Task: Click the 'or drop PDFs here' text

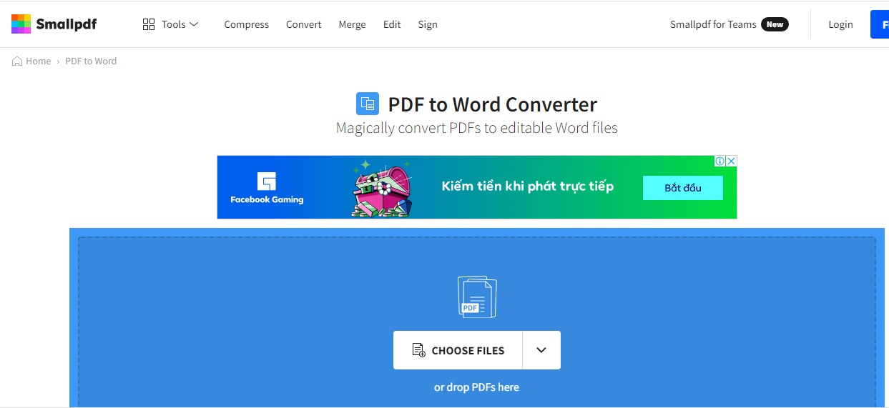Action: 476,387
